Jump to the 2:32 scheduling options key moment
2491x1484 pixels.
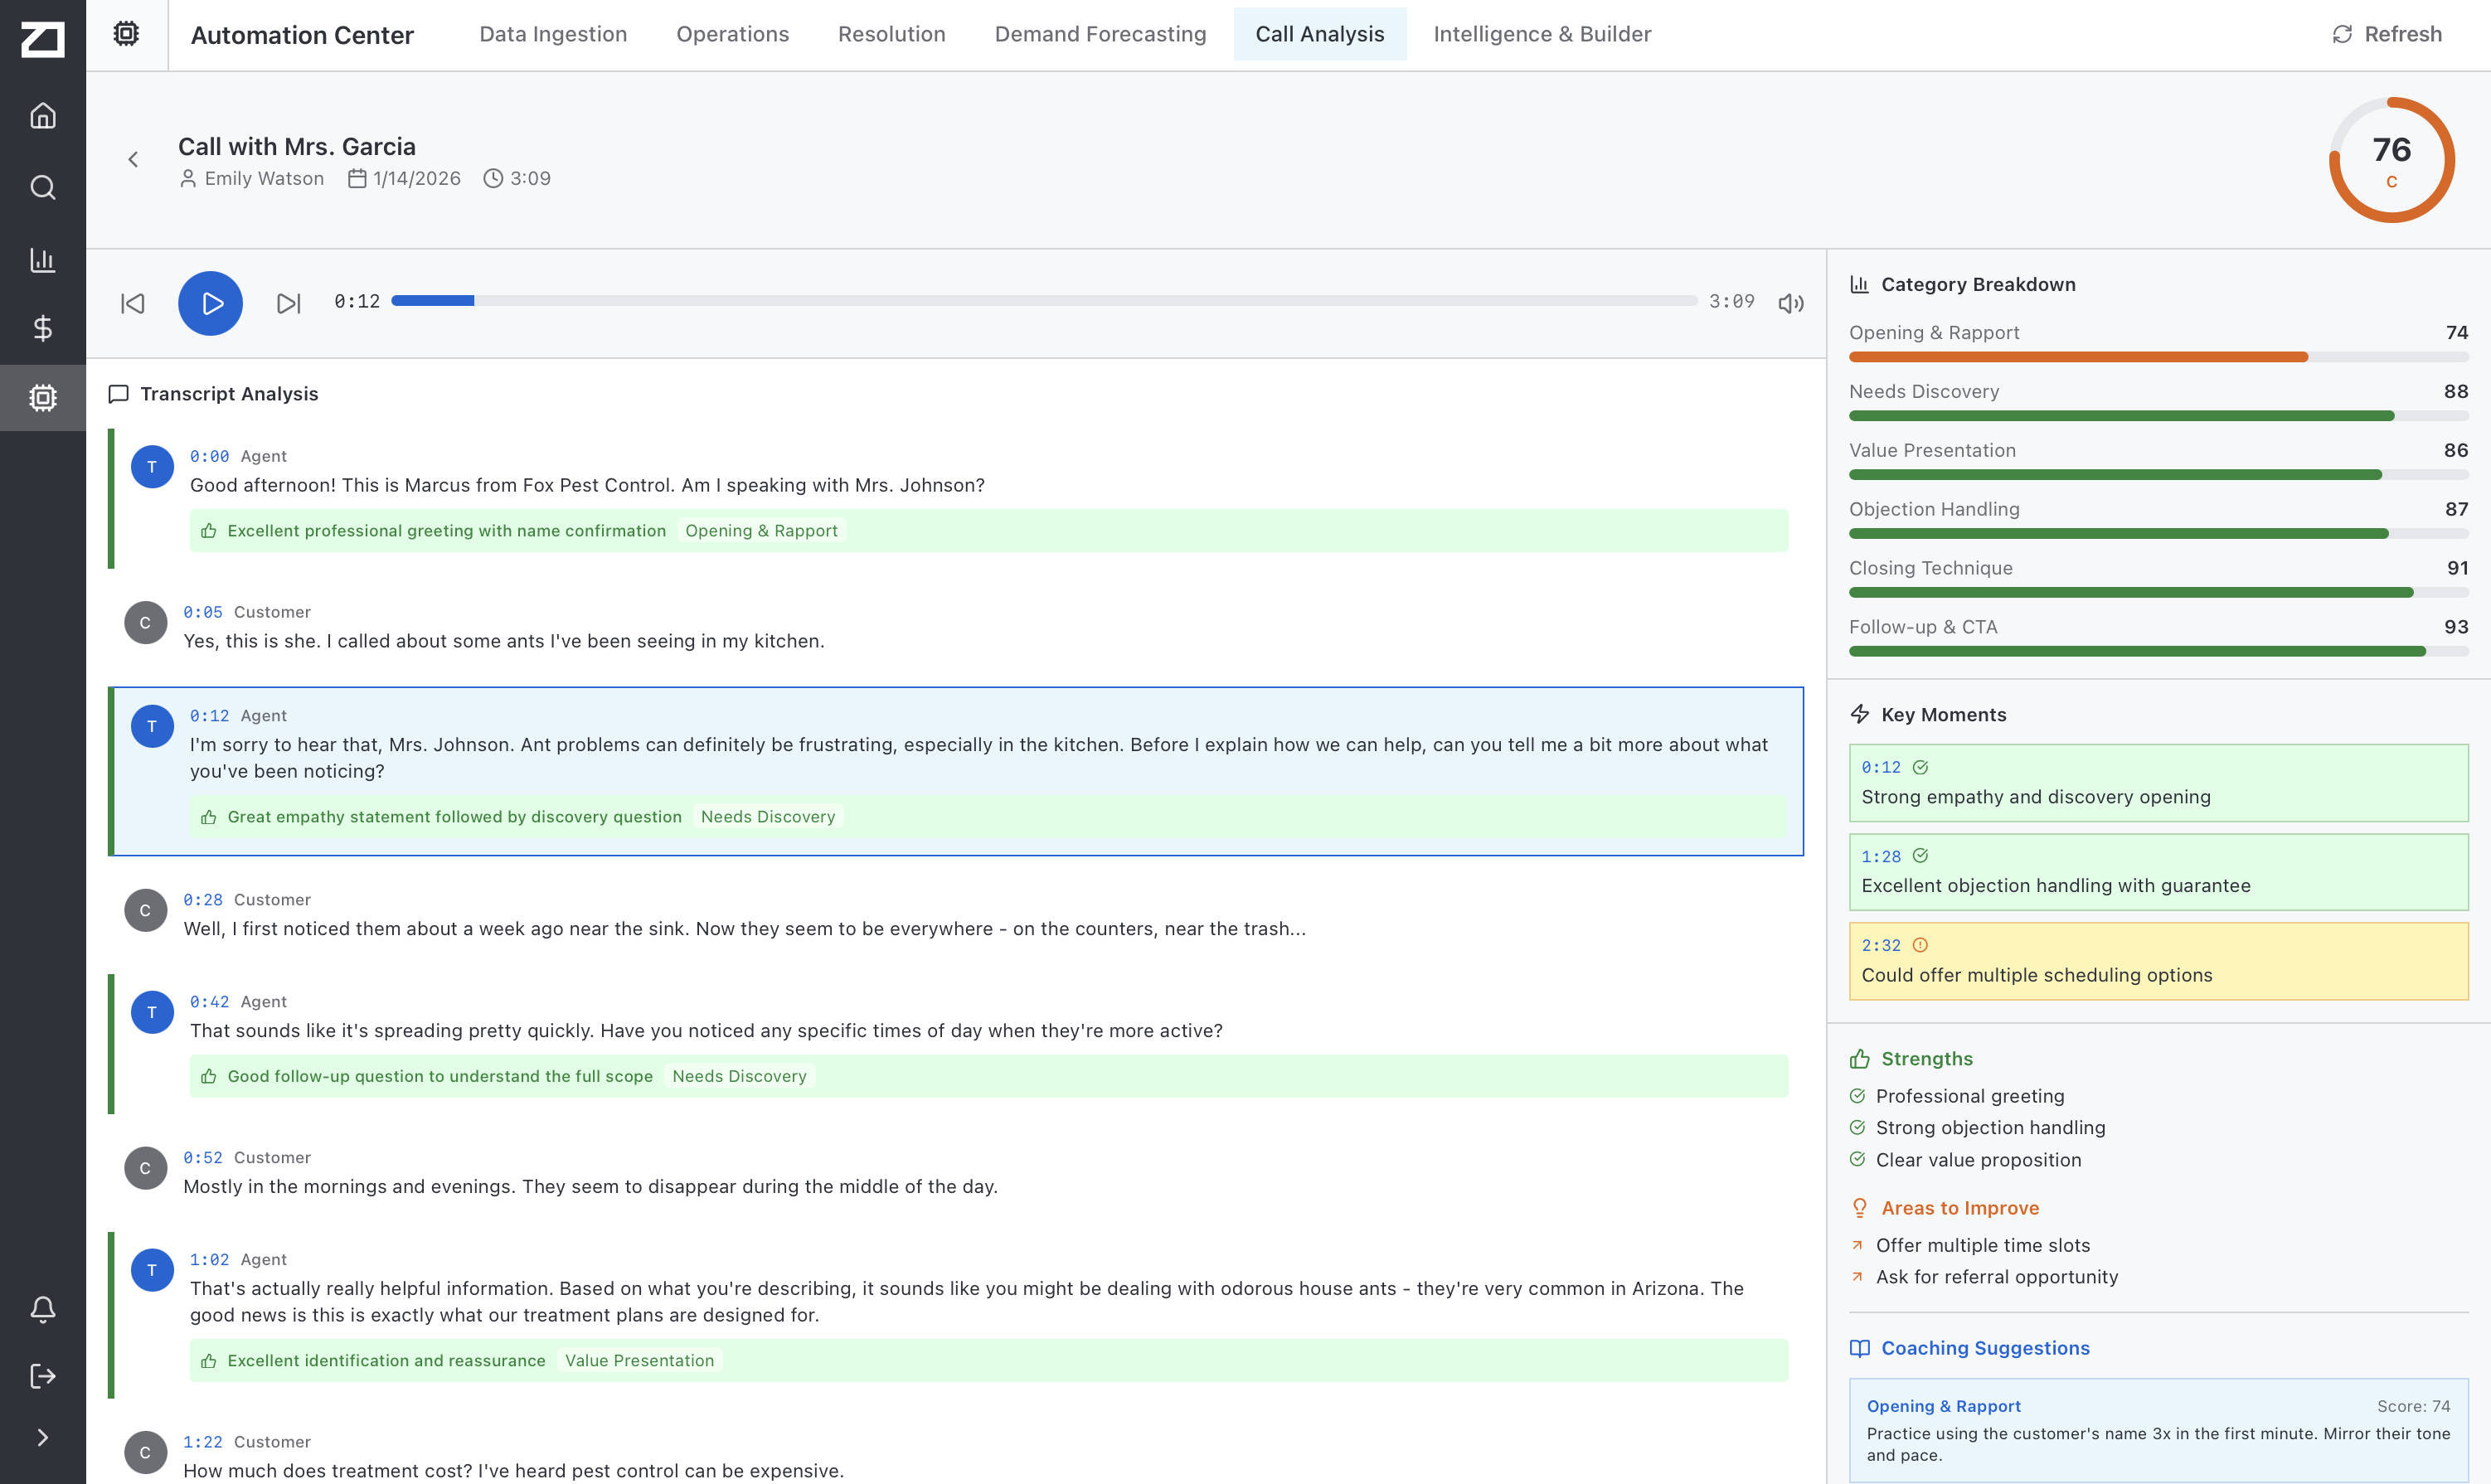pos(2158,961)
